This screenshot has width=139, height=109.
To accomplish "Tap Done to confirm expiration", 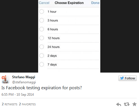I will [x=95, y=3].
